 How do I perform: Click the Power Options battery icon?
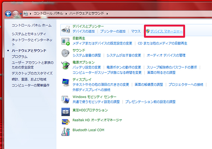click(65, 65)
